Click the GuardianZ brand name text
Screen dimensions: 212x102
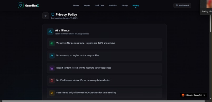click(x=32, y=6)
